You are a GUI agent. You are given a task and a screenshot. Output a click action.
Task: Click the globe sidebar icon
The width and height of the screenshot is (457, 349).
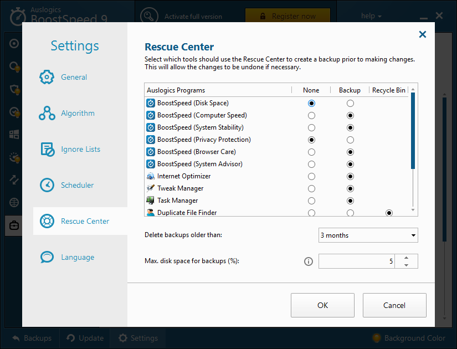click(x=14, y=202)
